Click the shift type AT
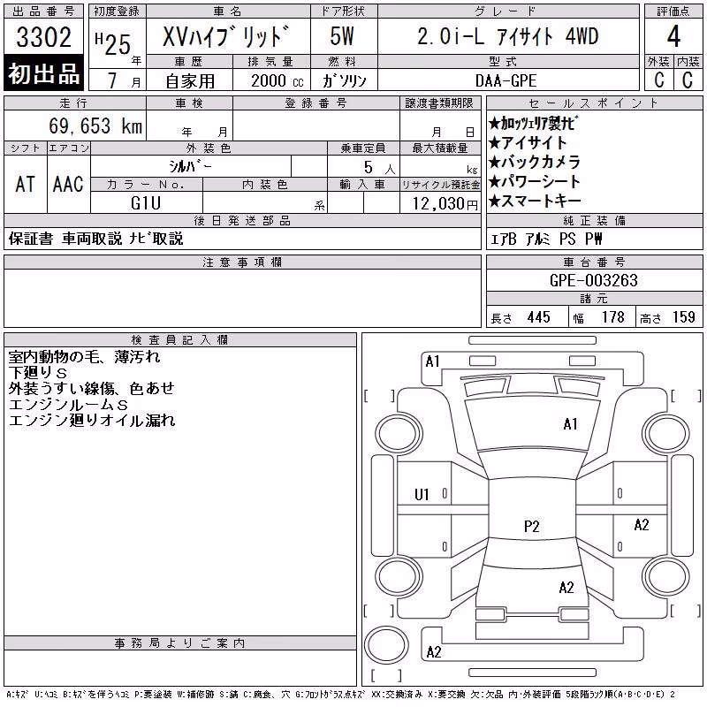The width and height of the screenshot is (707, 707). click(25, 184)
